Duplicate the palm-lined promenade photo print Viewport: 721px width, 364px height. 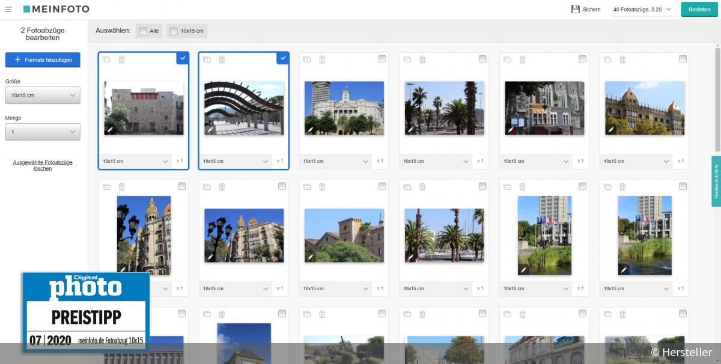pos(407,59)
